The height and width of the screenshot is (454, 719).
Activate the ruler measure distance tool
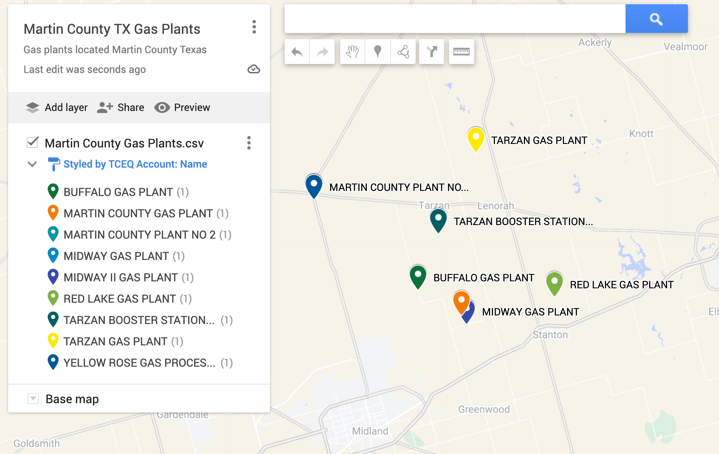click(461, 52)
